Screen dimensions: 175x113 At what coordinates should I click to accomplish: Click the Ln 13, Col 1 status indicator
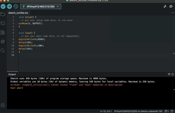[106, 111]
